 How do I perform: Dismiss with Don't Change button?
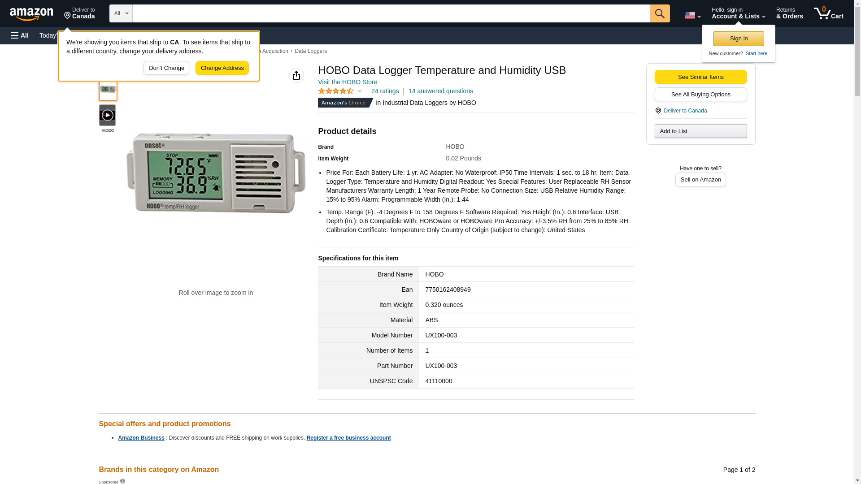[166, 68]
